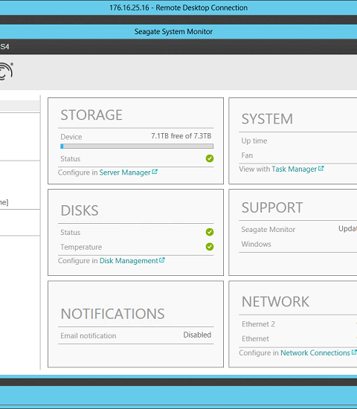The image size is (357, 409).
Task: Select the SUPPORT card heading
Action: 272,207
